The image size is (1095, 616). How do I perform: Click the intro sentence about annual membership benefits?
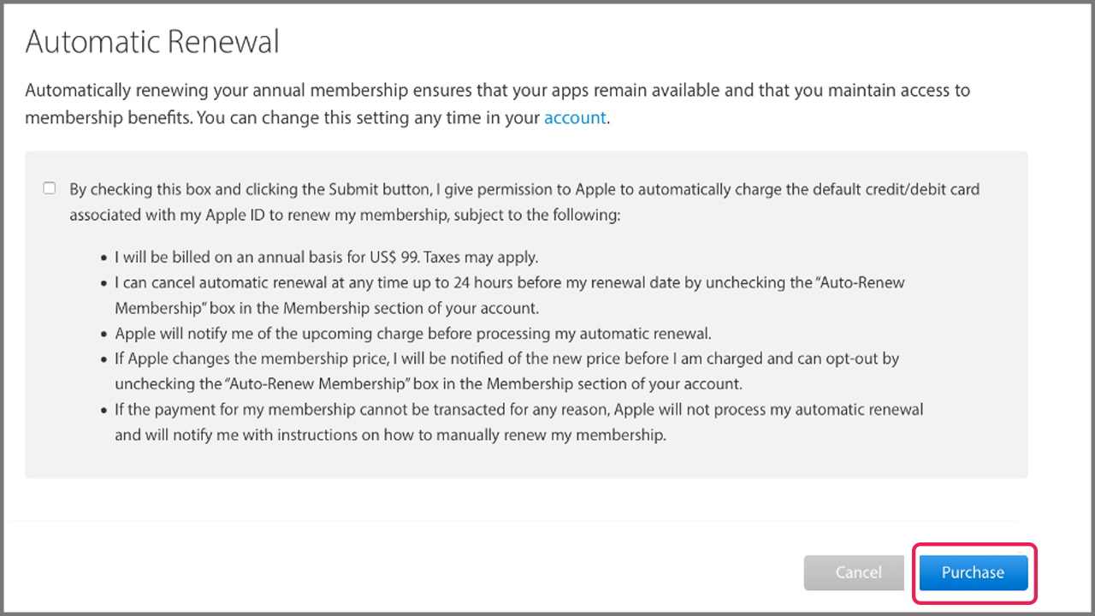coord(496,91)
